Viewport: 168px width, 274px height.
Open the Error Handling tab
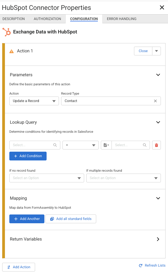121,19
